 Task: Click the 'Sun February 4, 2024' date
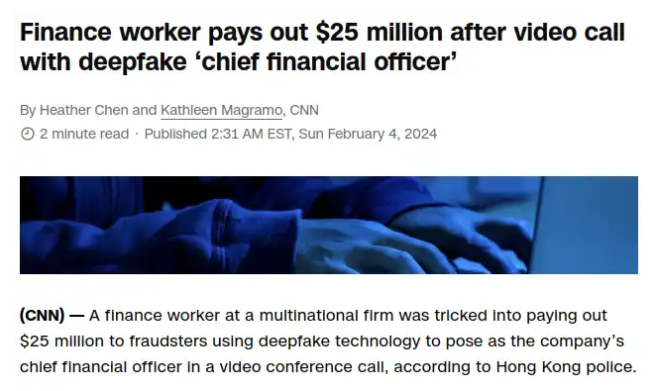pos(368,134)
